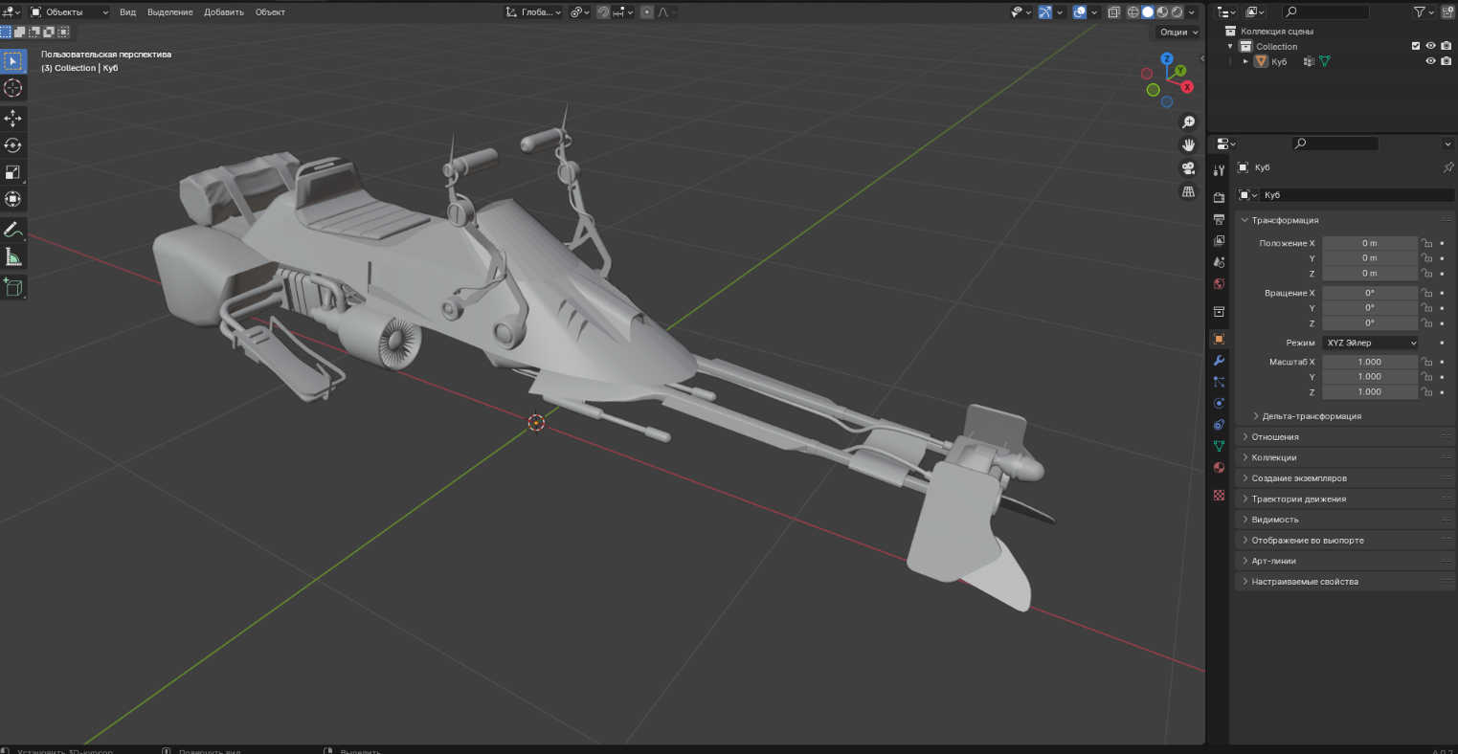Open the Physics properties tab

pyautogui.click(x=1219, y=403)
